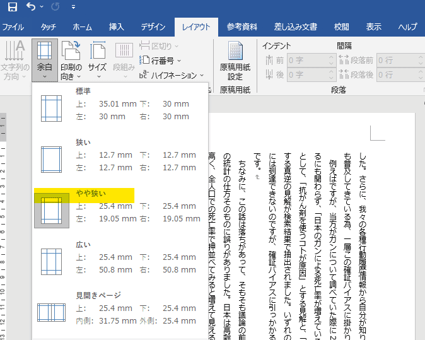Click the 原稿用紙設定 icon
The image size is (425, 340).
click(235, 50)
